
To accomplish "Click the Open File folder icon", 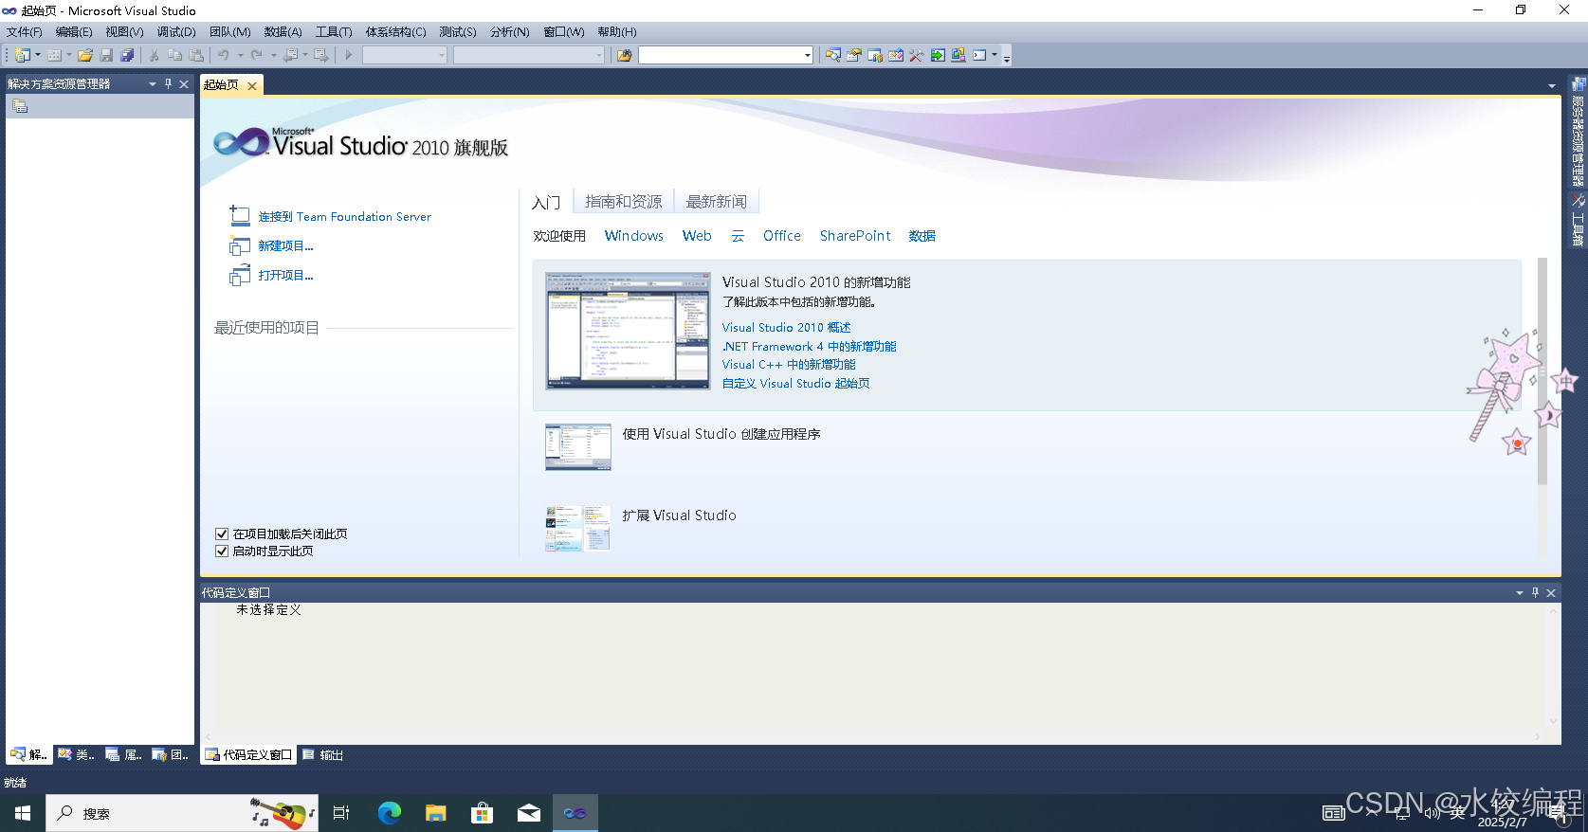I will coord(85,55).
